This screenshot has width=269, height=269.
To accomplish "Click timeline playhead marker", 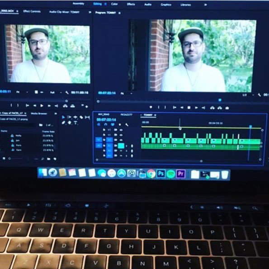I will (x=250, y=127).
